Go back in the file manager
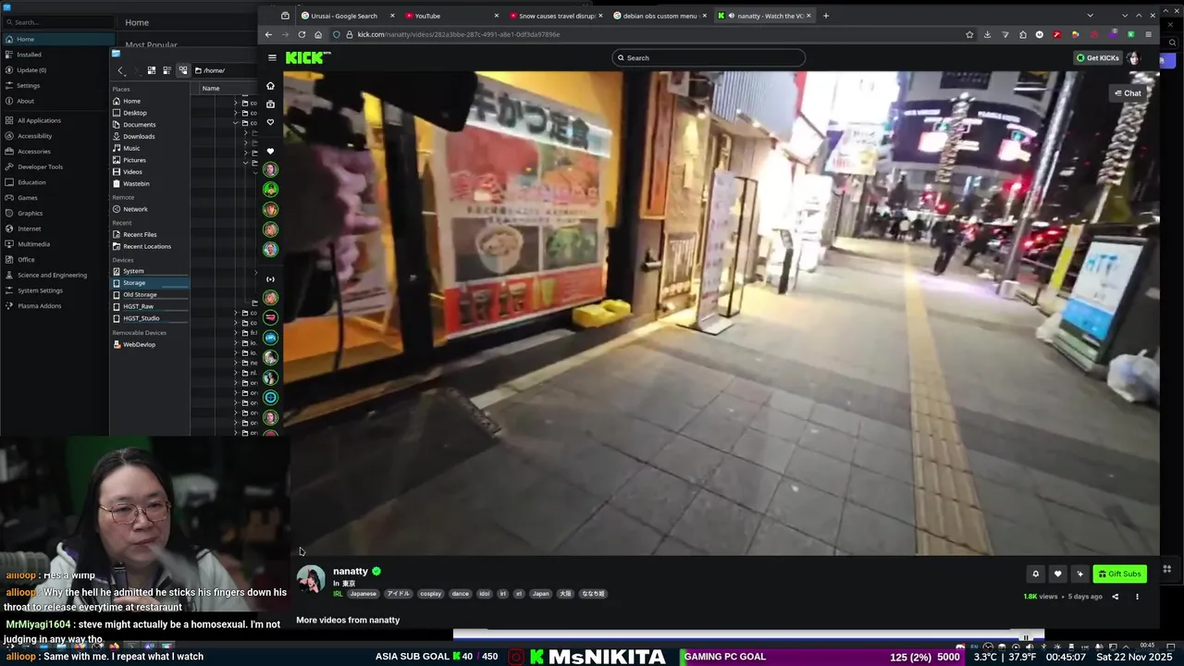The width and height of the screenshot is (1184, 666). (120, 70)
